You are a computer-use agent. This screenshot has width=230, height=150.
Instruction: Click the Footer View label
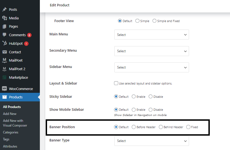(64, 21)
